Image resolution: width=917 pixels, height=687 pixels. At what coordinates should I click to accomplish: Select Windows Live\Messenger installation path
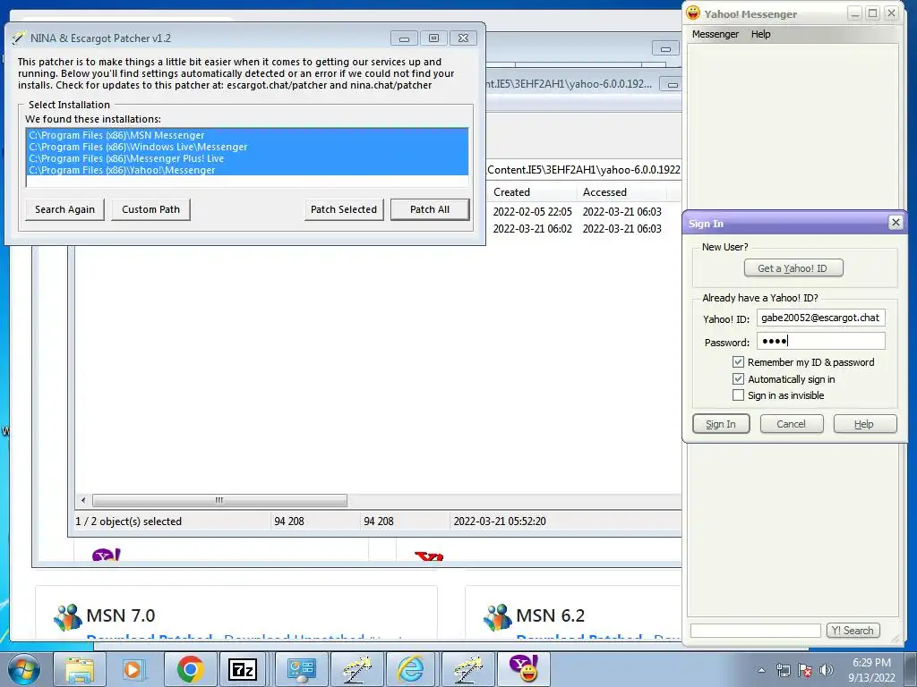click(x=247, y=147)
